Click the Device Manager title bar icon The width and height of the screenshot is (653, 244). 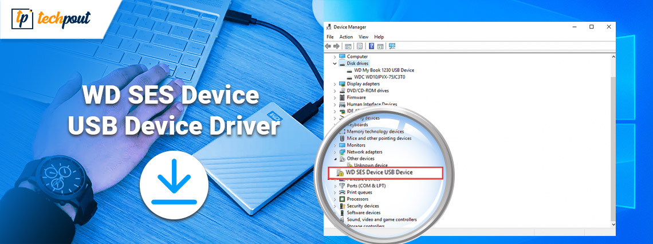(329, 27)
